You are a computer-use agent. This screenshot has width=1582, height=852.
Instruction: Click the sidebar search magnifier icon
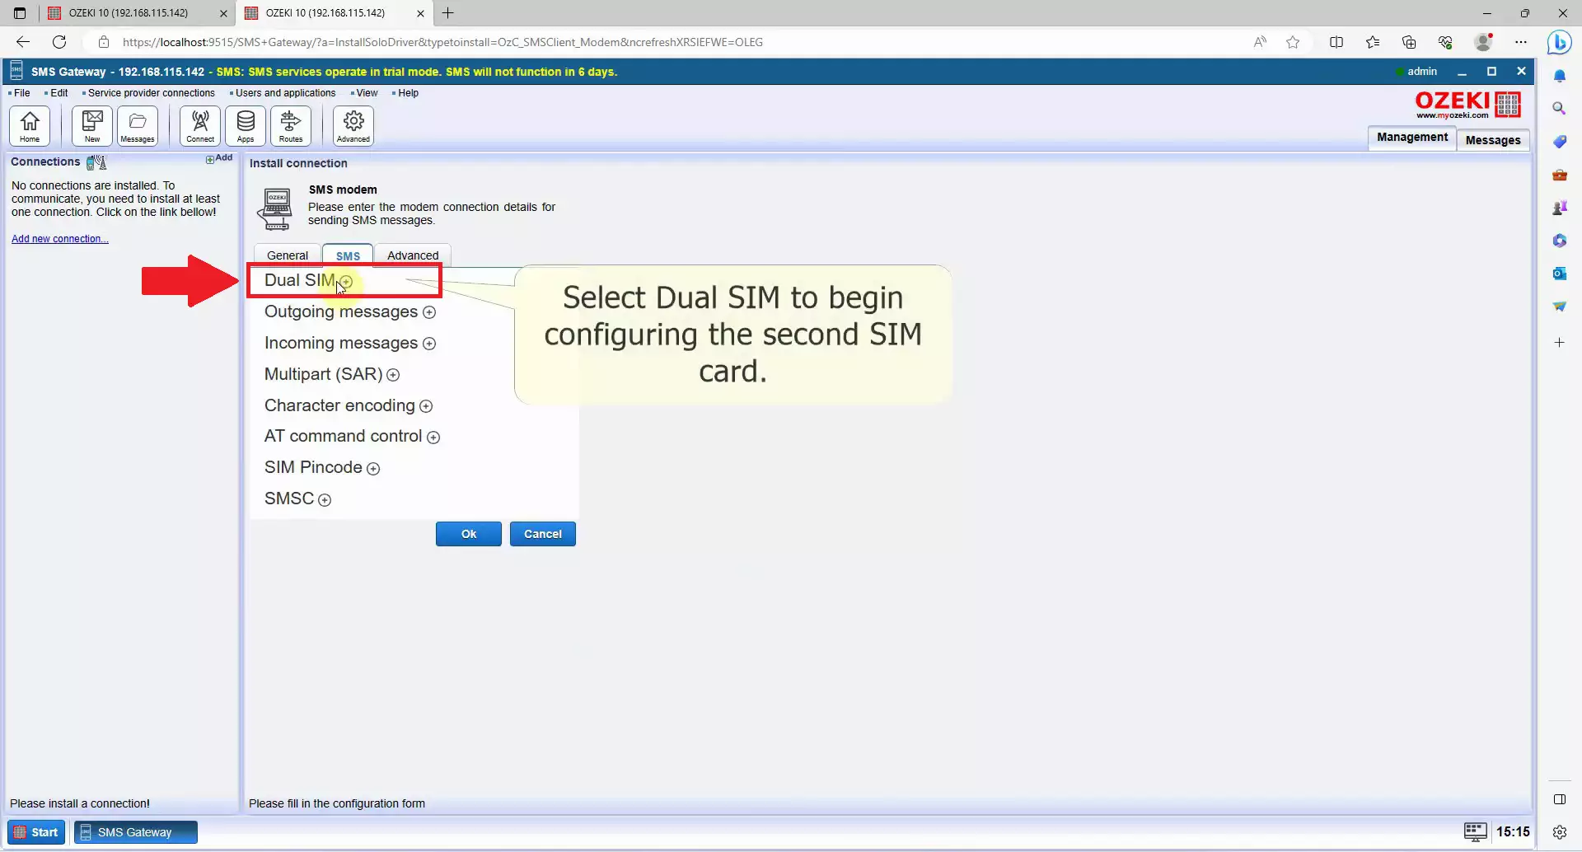[x=1559, y=108]
